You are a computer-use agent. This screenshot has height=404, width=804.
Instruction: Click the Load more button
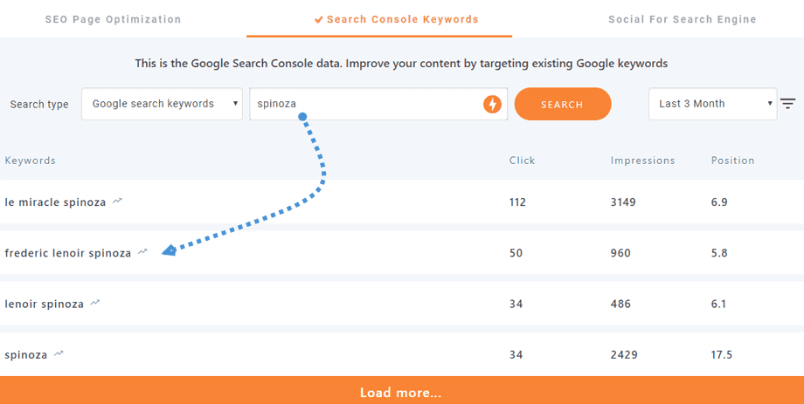401,393
